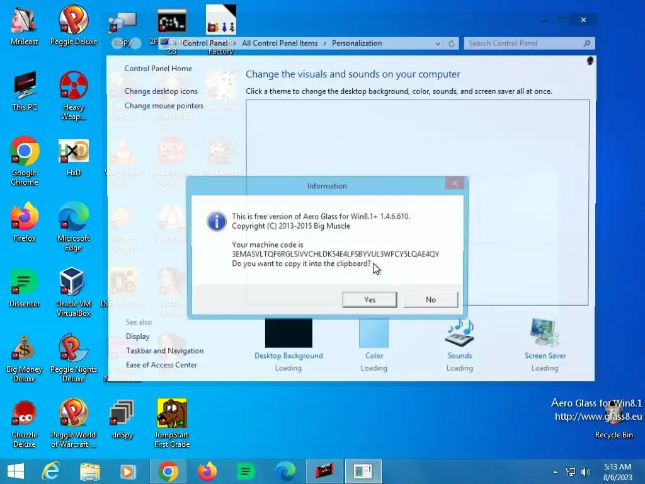Open the Peggle Deluxe desktop shortcut
The height and width of the screenshot is (484, 645).
coord(74,26)
